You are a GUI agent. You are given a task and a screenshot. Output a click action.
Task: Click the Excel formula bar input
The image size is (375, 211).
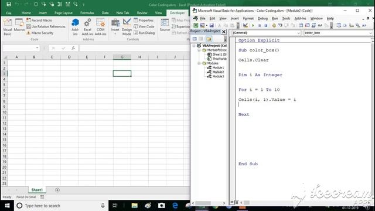pyautogui.click(x=134, y=48)
